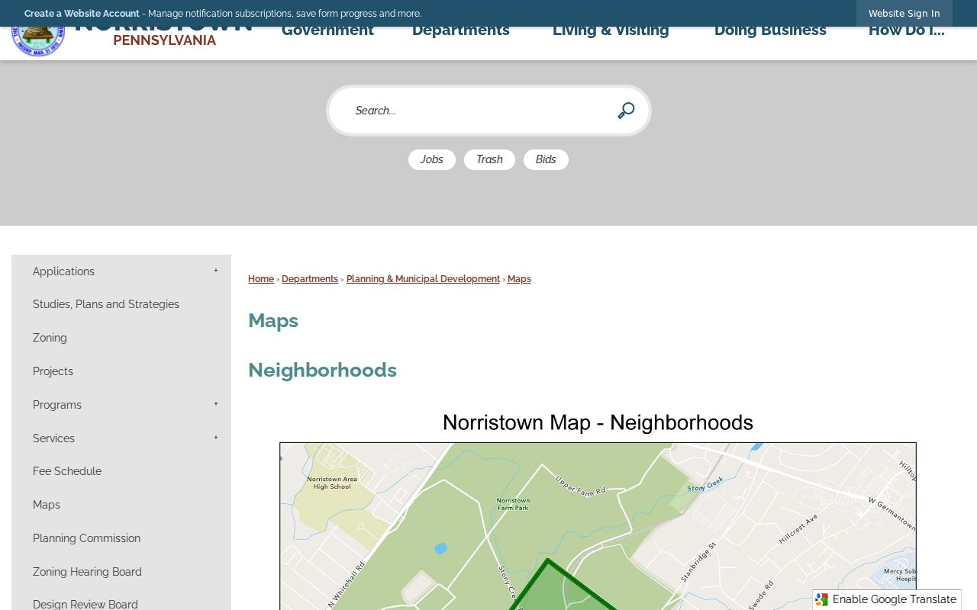Open Studies, Plans and Strategies
The image size is (977, 610).
(106, 304)
